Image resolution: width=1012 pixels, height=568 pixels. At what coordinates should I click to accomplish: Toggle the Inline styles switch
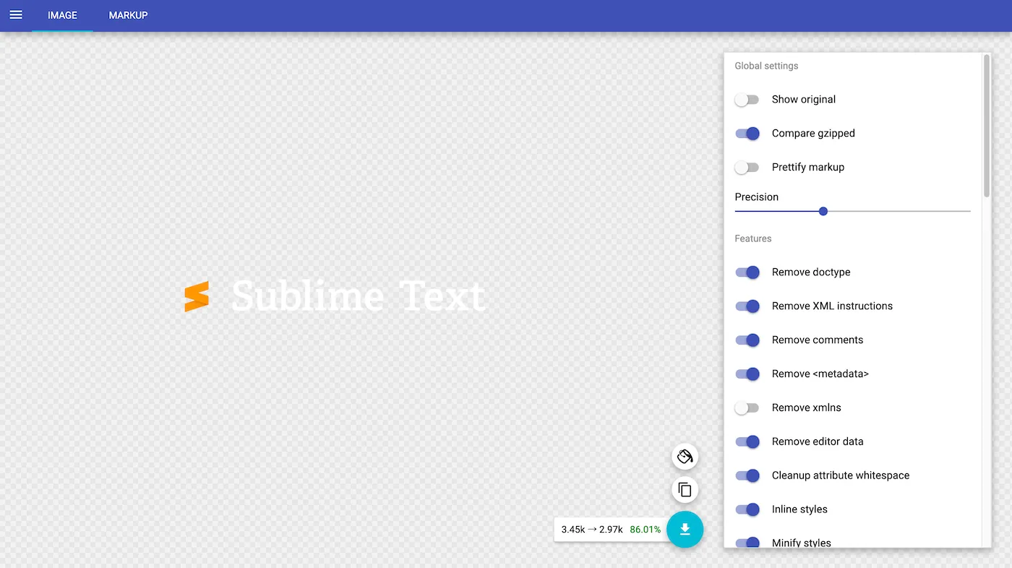point(747,509)
